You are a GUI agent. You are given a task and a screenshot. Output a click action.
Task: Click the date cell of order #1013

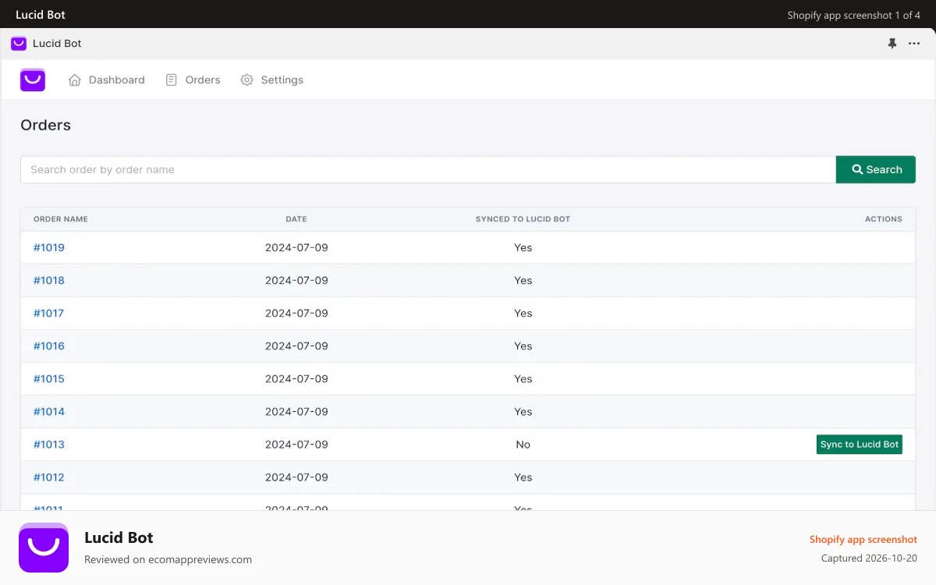coord(296,444)
